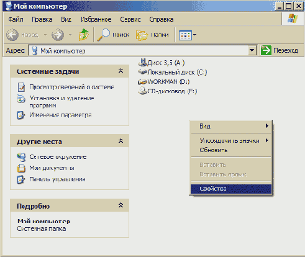Click the computer icon in address bar

pos(35,50)
